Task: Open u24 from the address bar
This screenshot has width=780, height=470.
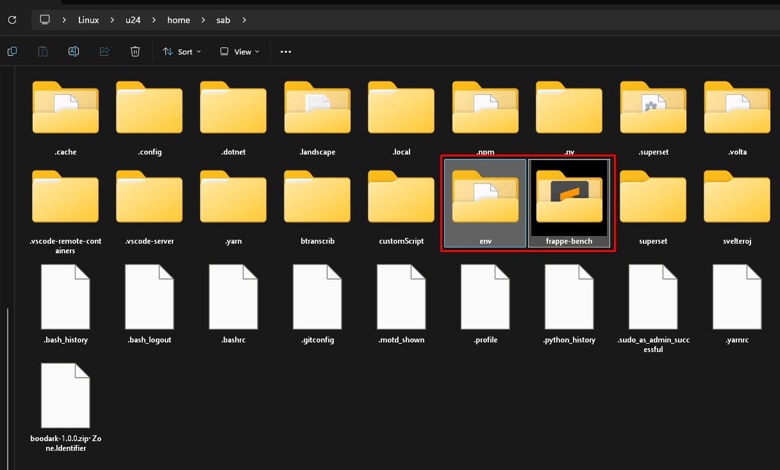Action: click(133, 20)
